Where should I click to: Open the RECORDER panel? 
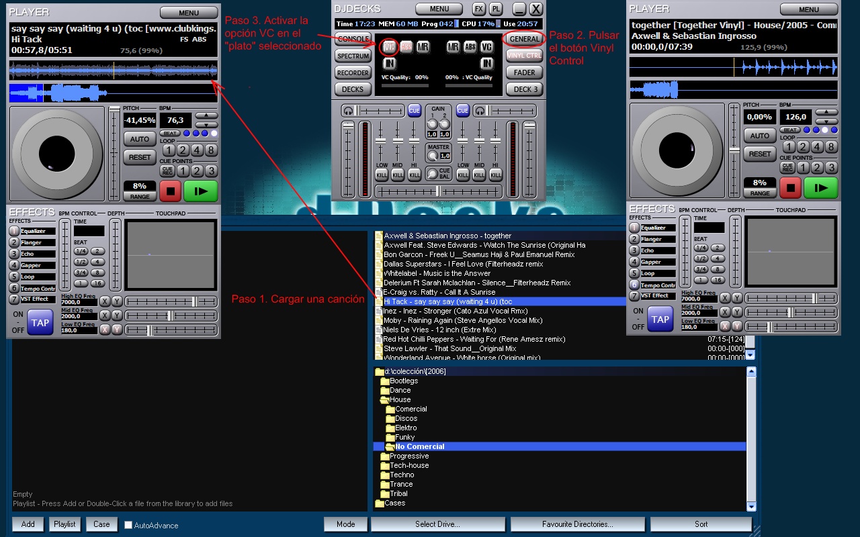[x=353, y=72]
